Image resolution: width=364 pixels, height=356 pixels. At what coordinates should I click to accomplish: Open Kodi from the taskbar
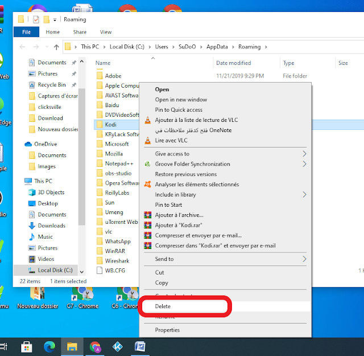(118, 347)
